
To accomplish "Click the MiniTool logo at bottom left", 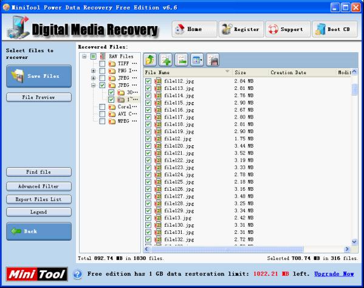I will 37,274.
